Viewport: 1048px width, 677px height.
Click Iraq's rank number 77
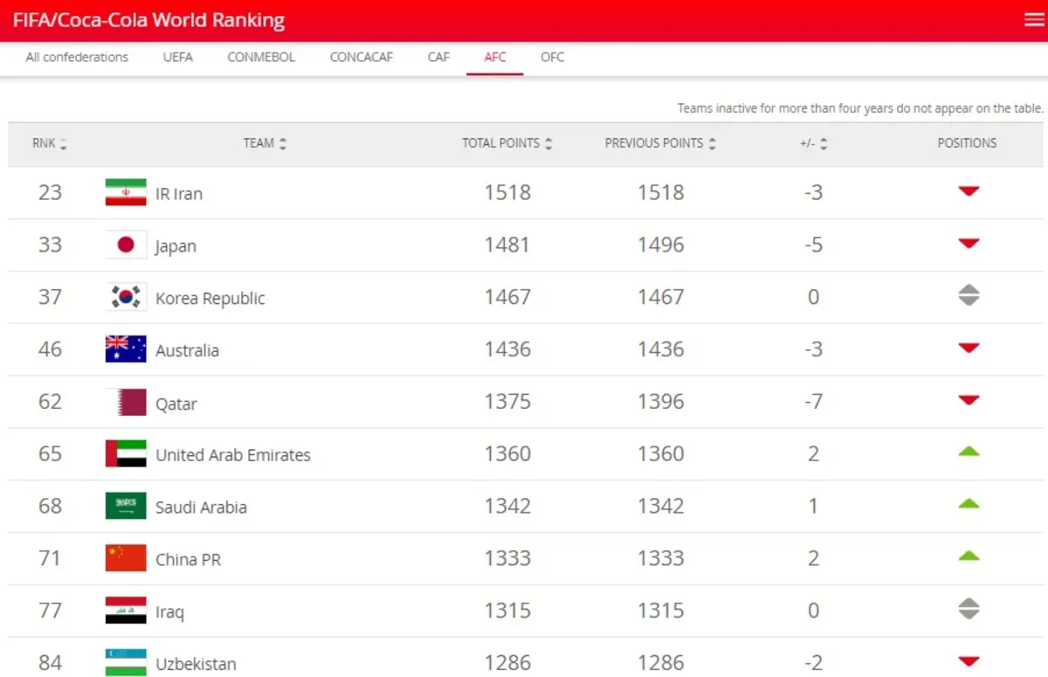point(50,611)
